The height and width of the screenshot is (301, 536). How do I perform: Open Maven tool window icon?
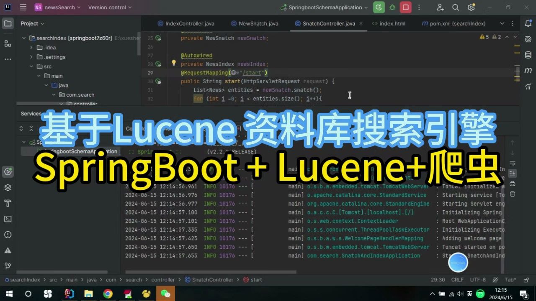click(528, 71)
